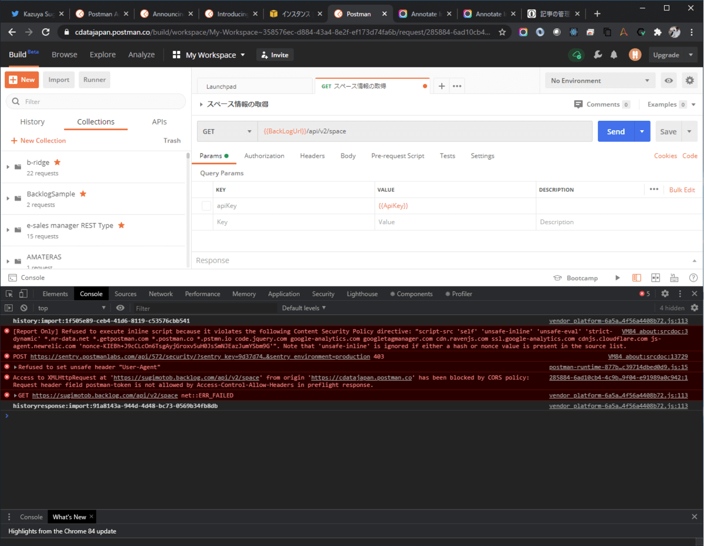Click the Import button
The image size is (704, 546).
click(59, 80)
